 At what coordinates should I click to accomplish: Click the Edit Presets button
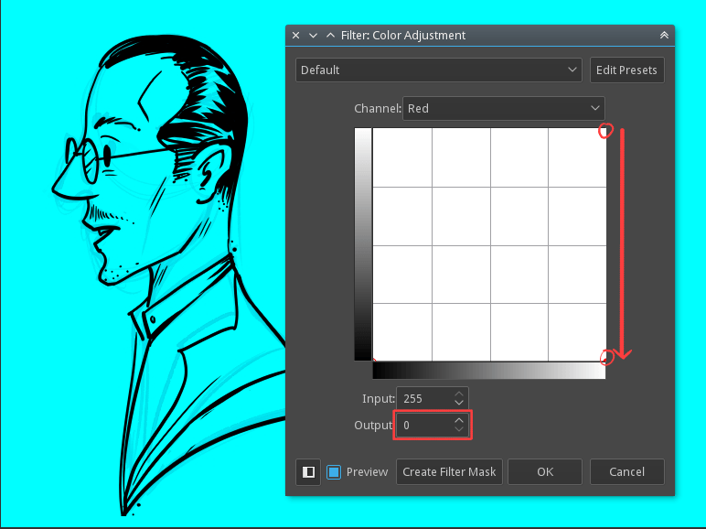(626, 70)
